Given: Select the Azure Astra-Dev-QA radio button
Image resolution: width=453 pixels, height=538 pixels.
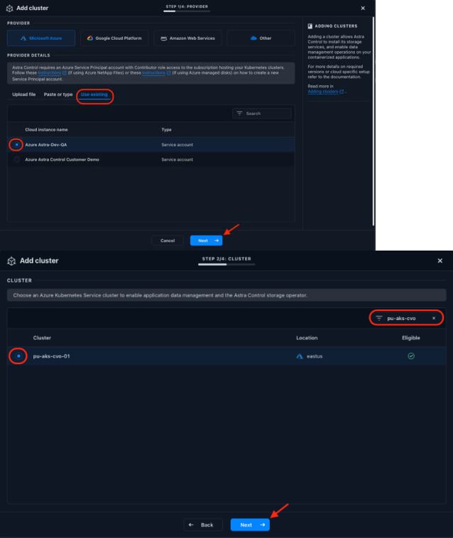Looking at the screenshot, I should 16,144.
